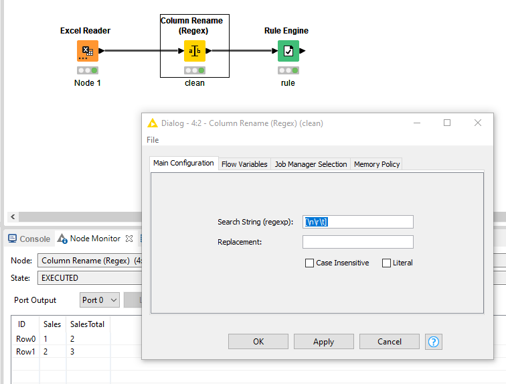Open the File menu in dialog
The image size is (506, 384).
tap(153, 140)
